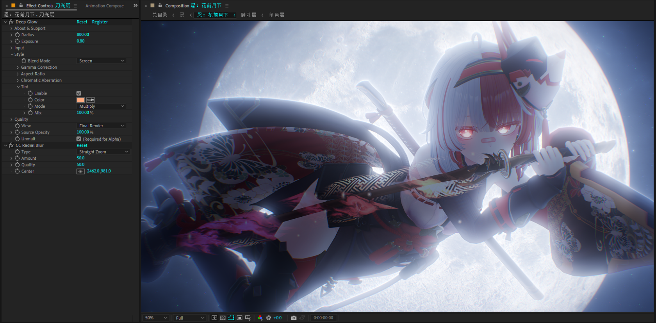
Task: Toggle stopwatch for Radial Blur Amount
Action: click(x=17, y=159)
